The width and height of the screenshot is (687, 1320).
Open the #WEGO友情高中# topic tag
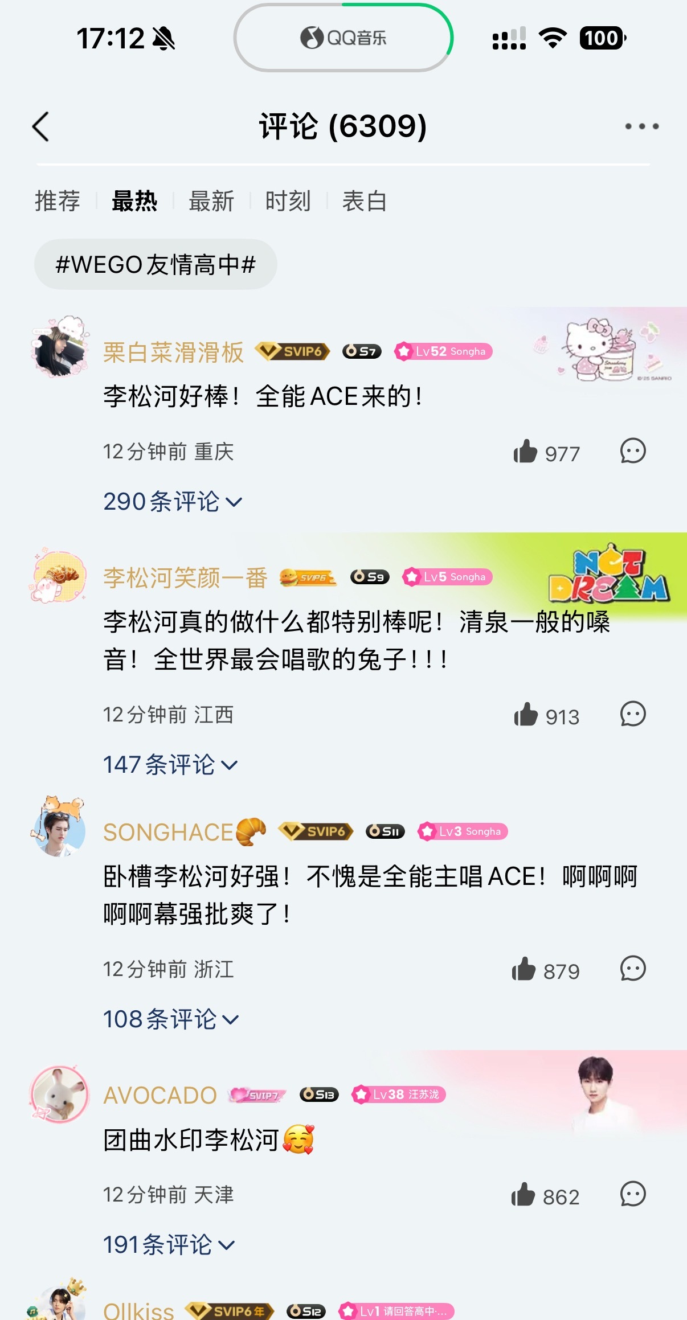click(156, 264)
